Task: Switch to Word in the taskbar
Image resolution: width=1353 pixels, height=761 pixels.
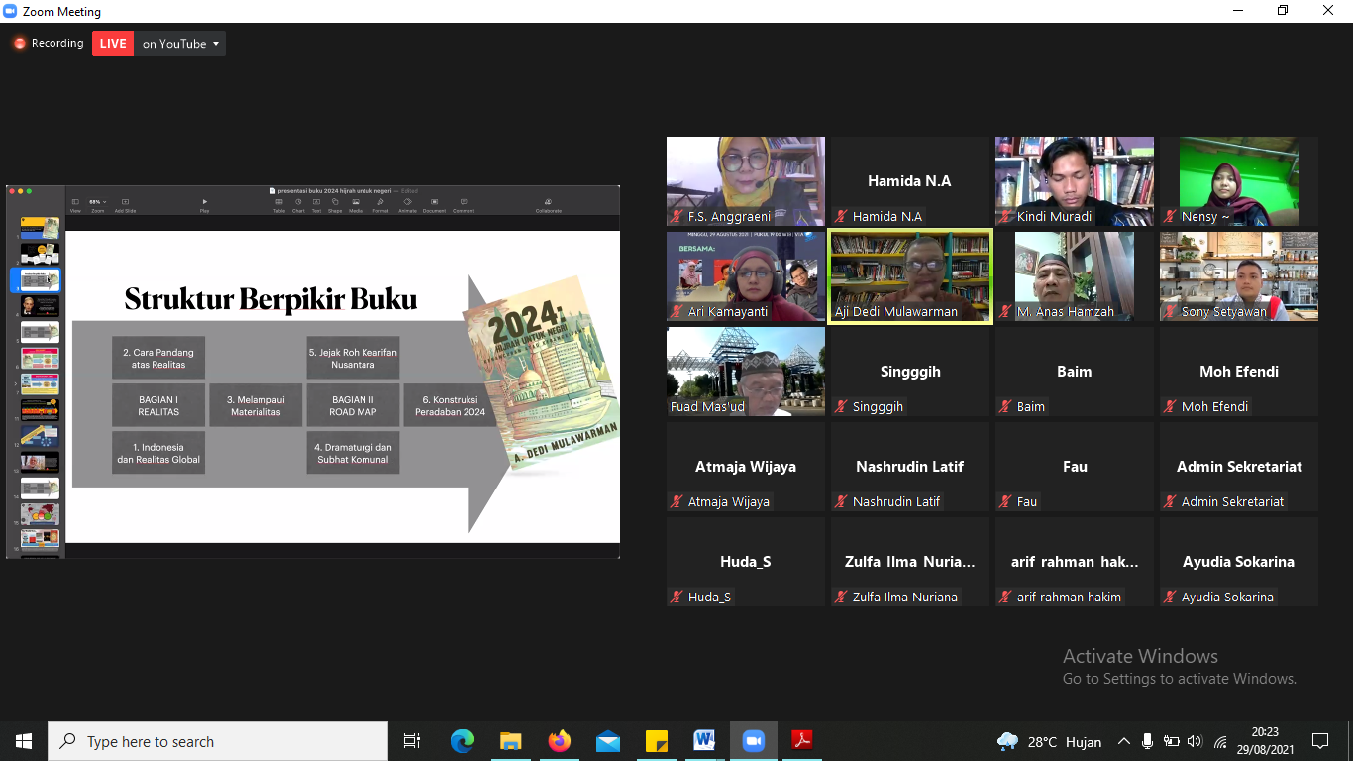Action: click(704, 741)
